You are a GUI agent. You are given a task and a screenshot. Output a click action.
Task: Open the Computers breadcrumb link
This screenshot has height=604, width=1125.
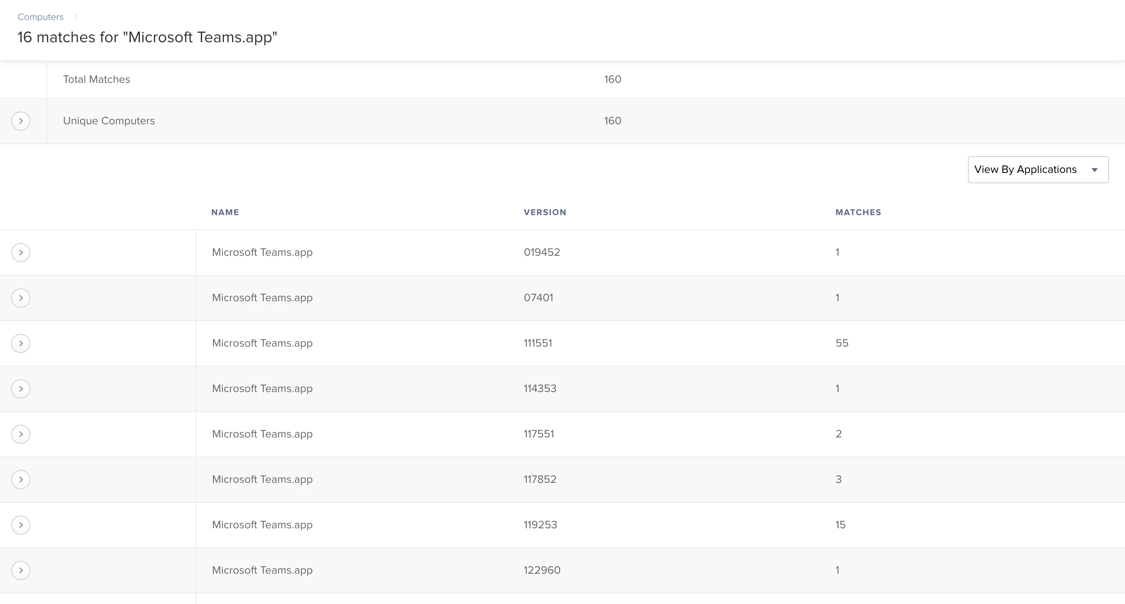pyautogui.click(x=40, y=17)
